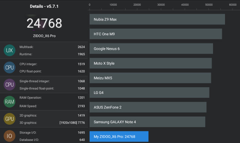Click the ZIDOO_X6 Pro device name
Screen dimensions: 240x143
44,36
